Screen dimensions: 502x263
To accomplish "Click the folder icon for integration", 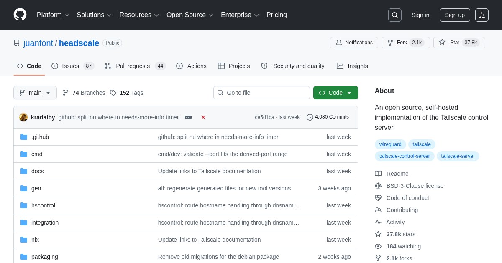I will (24, 223).
